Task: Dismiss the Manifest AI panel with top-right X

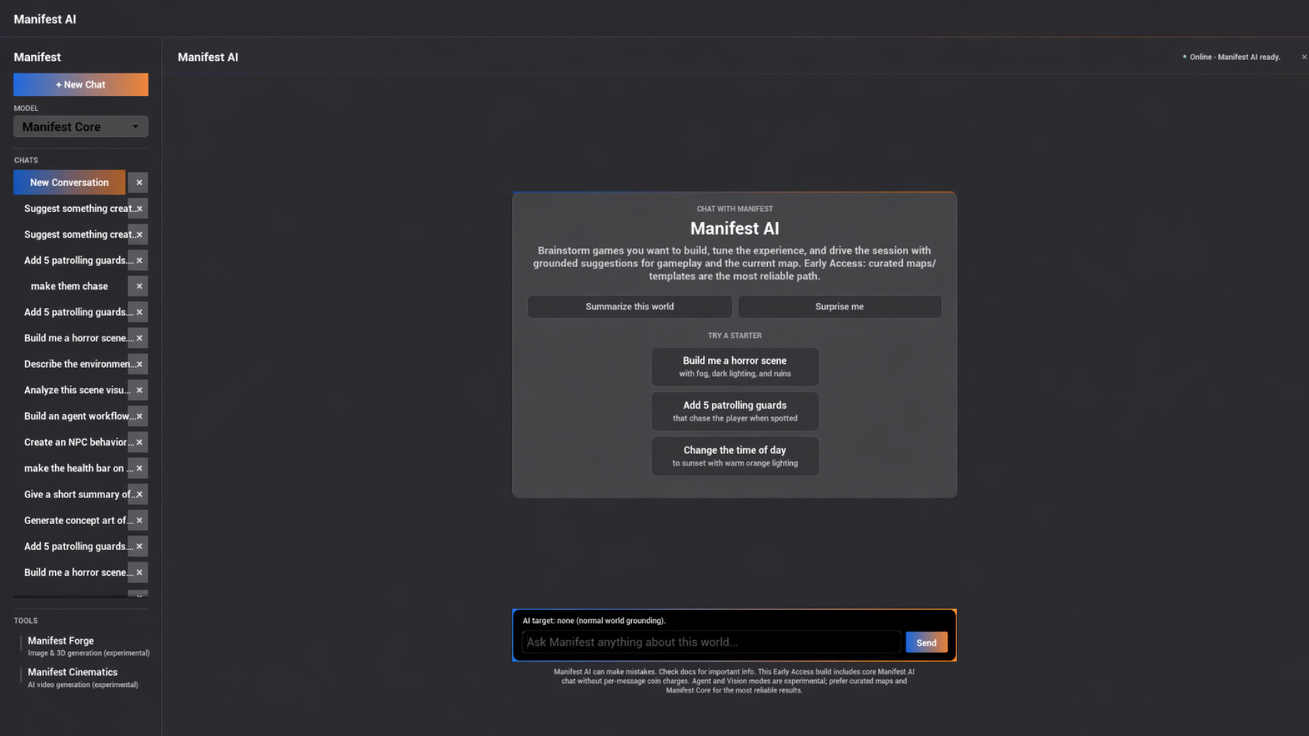Action: pyautogui.click(x=1304, y=57)
